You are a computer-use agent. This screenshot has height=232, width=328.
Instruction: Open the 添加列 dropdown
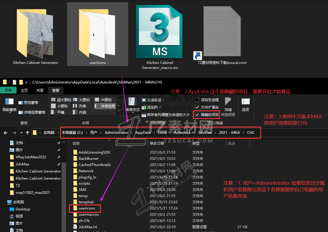coord(151,107)
